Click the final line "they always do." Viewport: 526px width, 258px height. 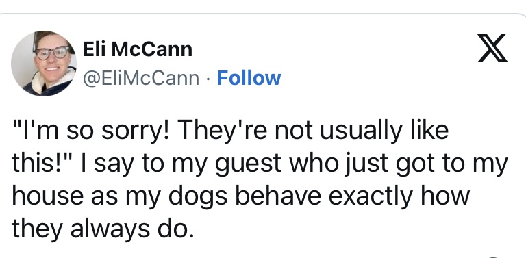tap(103, 229)
